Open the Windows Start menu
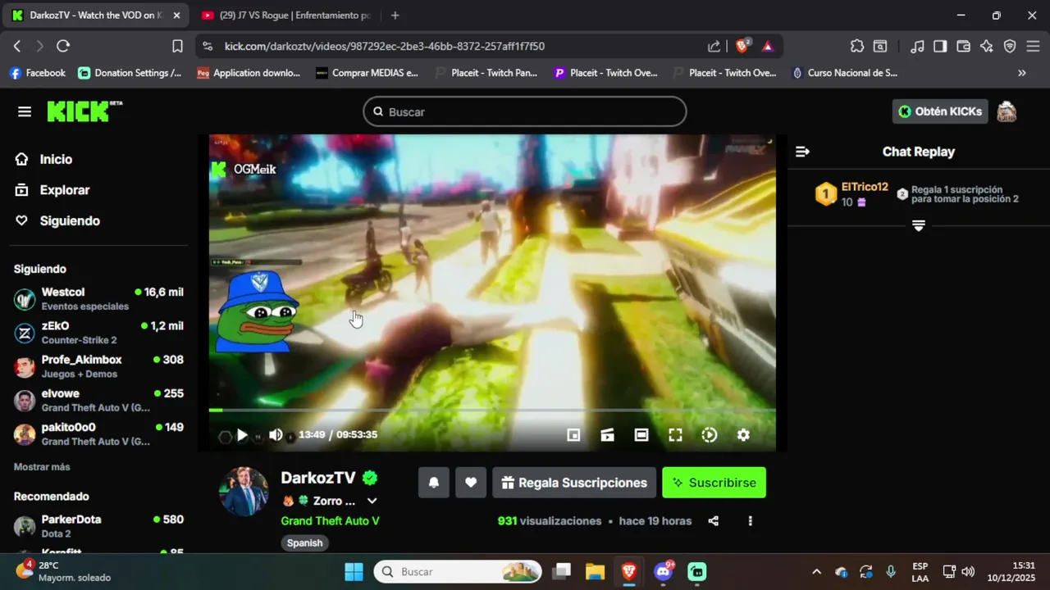The image size is (1050, 590). pos(354,571)
